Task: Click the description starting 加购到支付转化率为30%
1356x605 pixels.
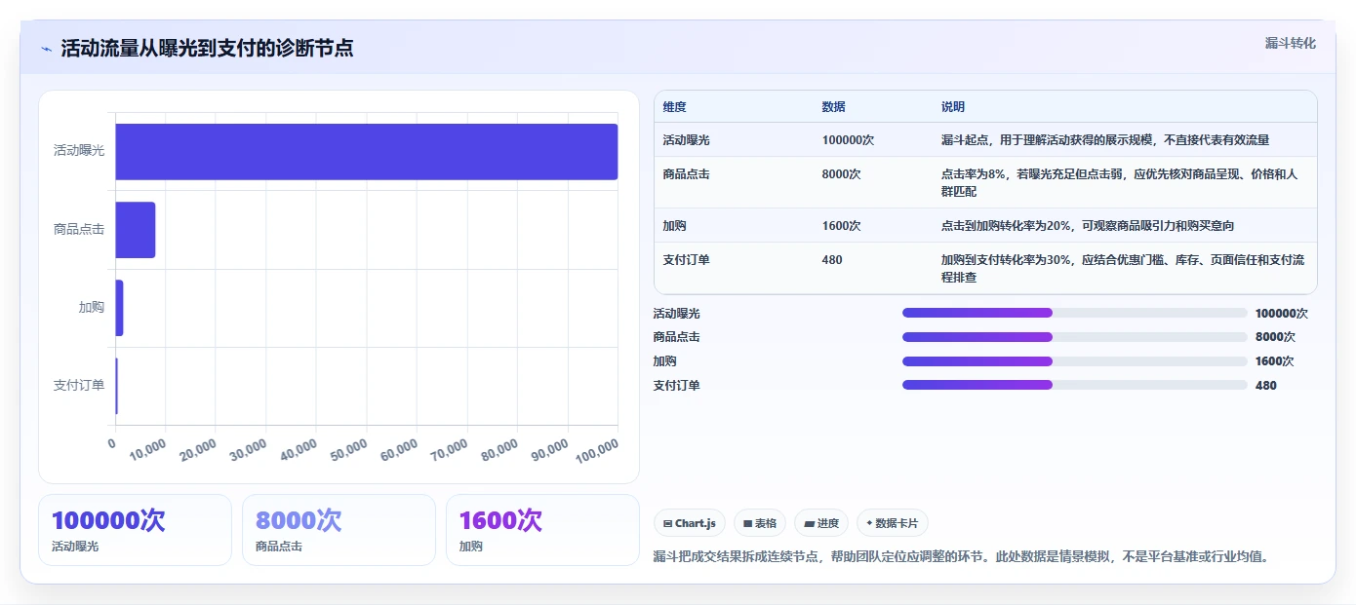Action: pos(1123,269)
